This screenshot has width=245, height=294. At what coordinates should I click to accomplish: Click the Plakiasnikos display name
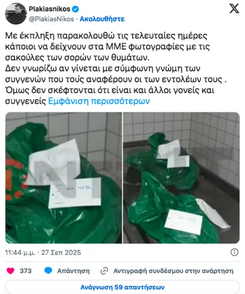tap(50, 9)
